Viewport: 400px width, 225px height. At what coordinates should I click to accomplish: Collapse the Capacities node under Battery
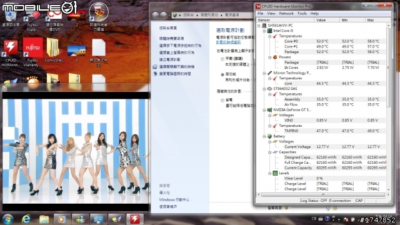click(x=269, y=152)
